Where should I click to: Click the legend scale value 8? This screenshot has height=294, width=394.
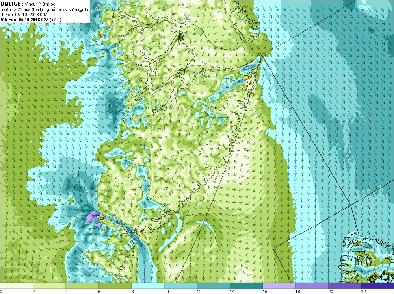point(132,292)
